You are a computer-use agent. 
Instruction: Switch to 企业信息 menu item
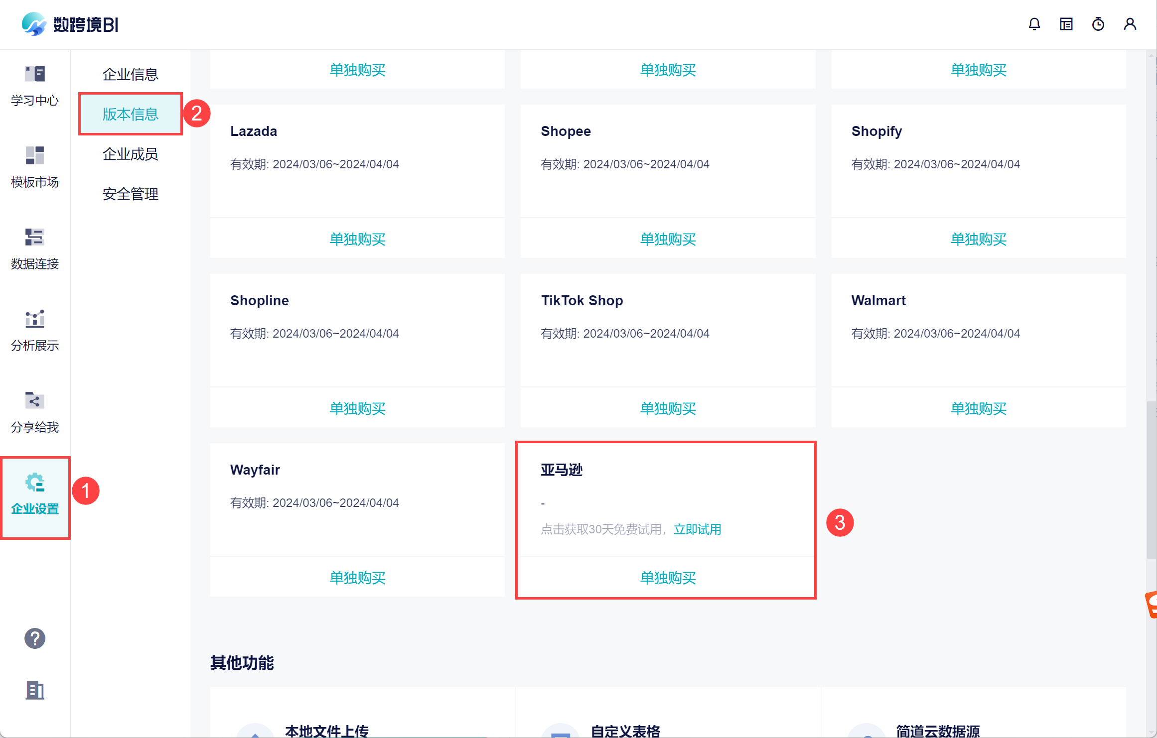pos(130,74)
